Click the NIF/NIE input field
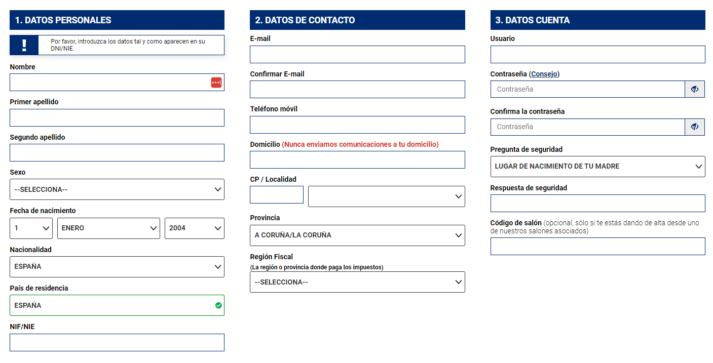713x363 pixels. (x=117, y=342)
